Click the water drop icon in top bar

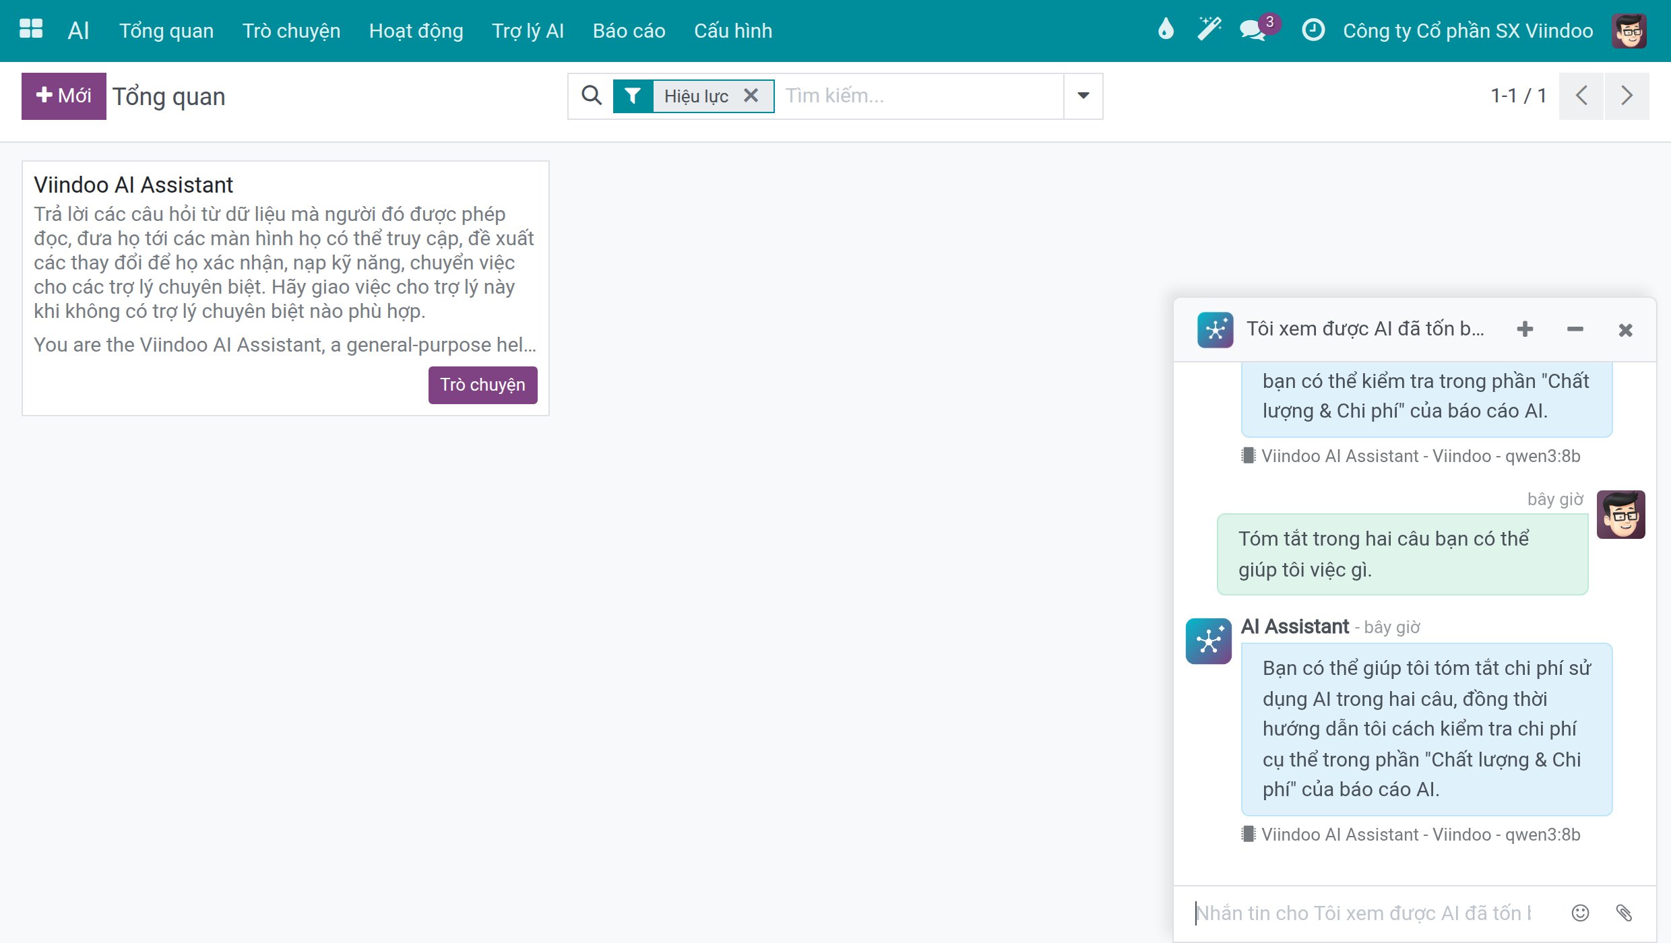pyautogui.click(x=1166, y=30)
